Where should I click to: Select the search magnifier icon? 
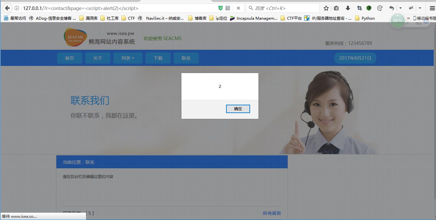click(x=251, y=8)
